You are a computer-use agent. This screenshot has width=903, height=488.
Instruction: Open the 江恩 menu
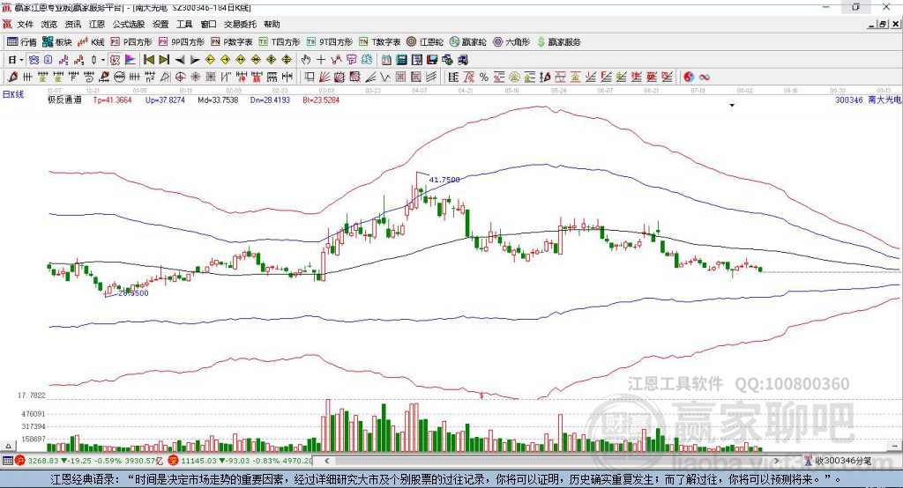97,24
